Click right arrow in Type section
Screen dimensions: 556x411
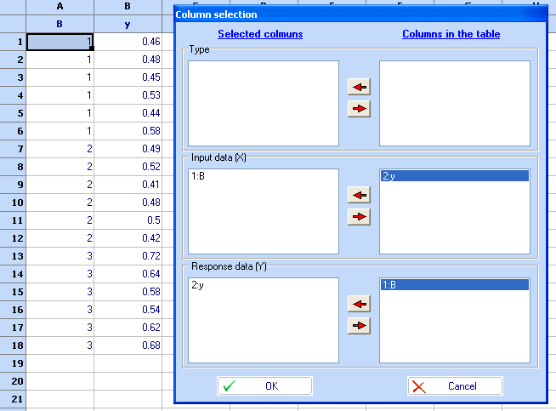pyautogui.click(x=359, y=108)
